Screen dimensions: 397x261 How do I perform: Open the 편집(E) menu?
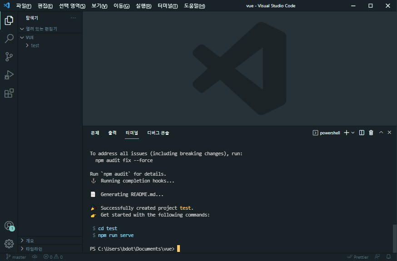tap(45, 6)
